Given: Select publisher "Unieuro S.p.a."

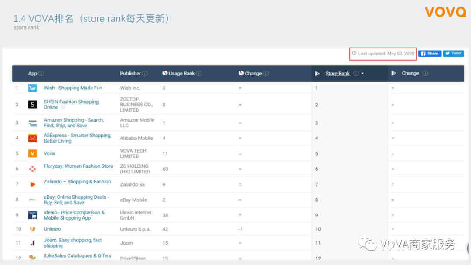Looking at the screenshot, I should (x=135, y=229).
